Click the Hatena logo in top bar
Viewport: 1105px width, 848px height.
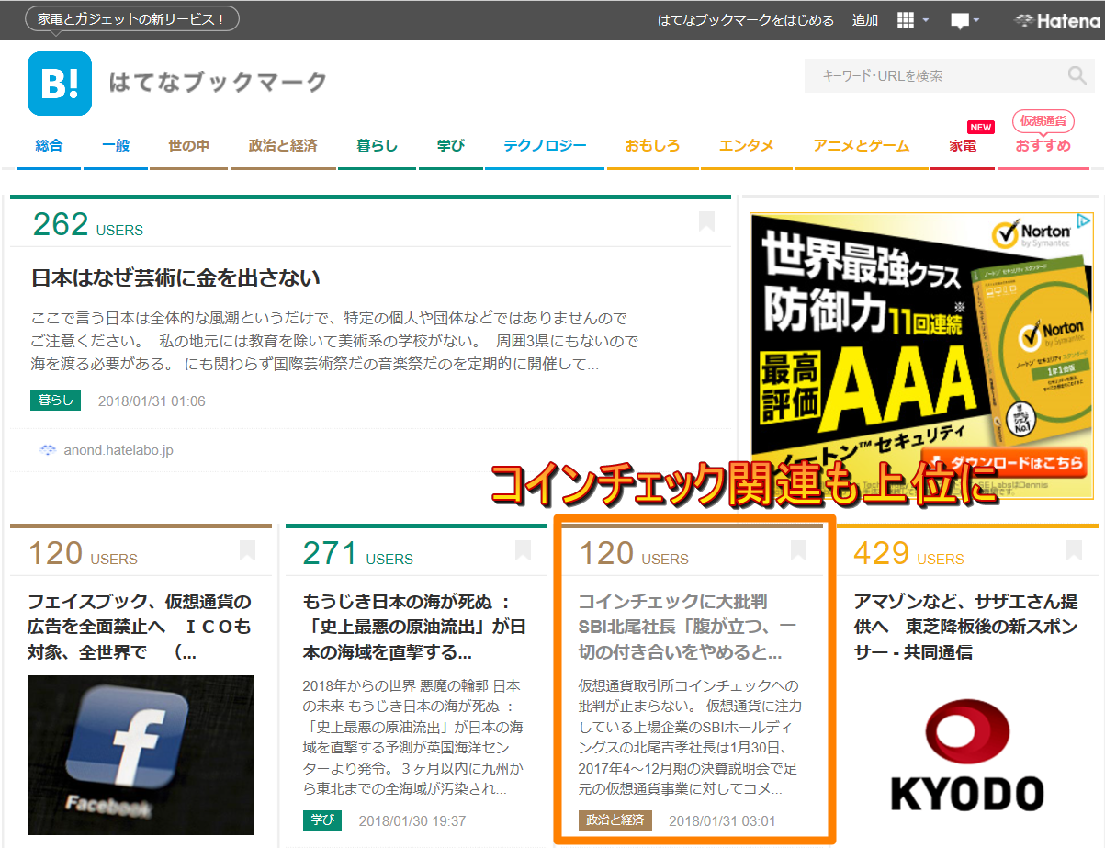point(1056,20)
